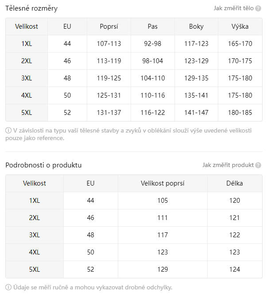Click the info icon before "Údaje se měří ručně"

(x=8, y=287)
